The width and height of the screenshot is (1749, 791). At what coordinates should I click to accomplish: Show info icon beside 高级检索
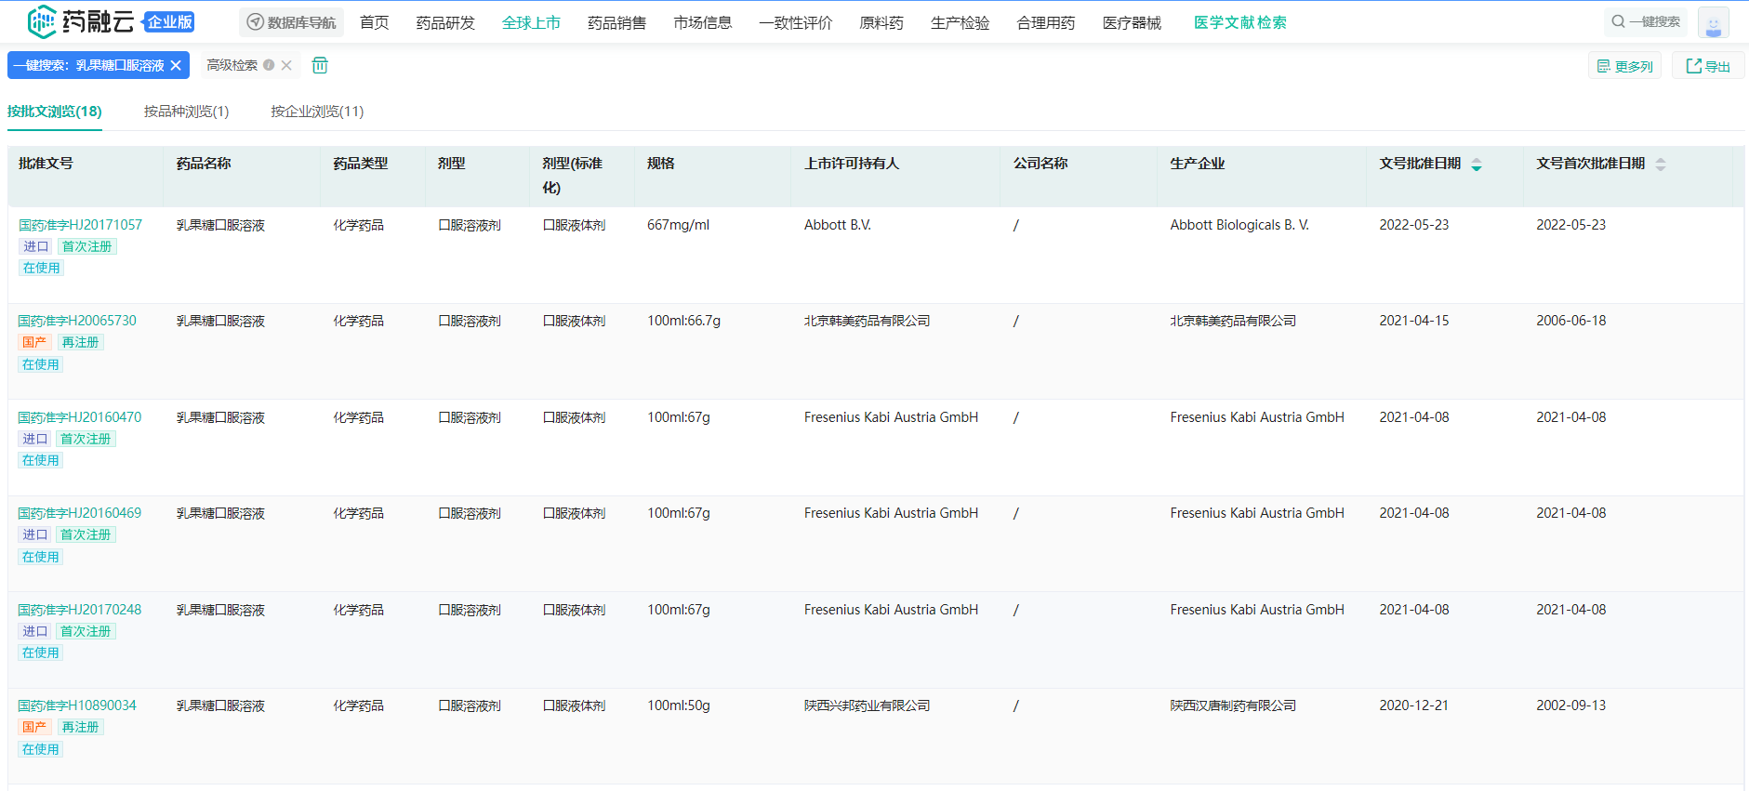tap(269, 65)
